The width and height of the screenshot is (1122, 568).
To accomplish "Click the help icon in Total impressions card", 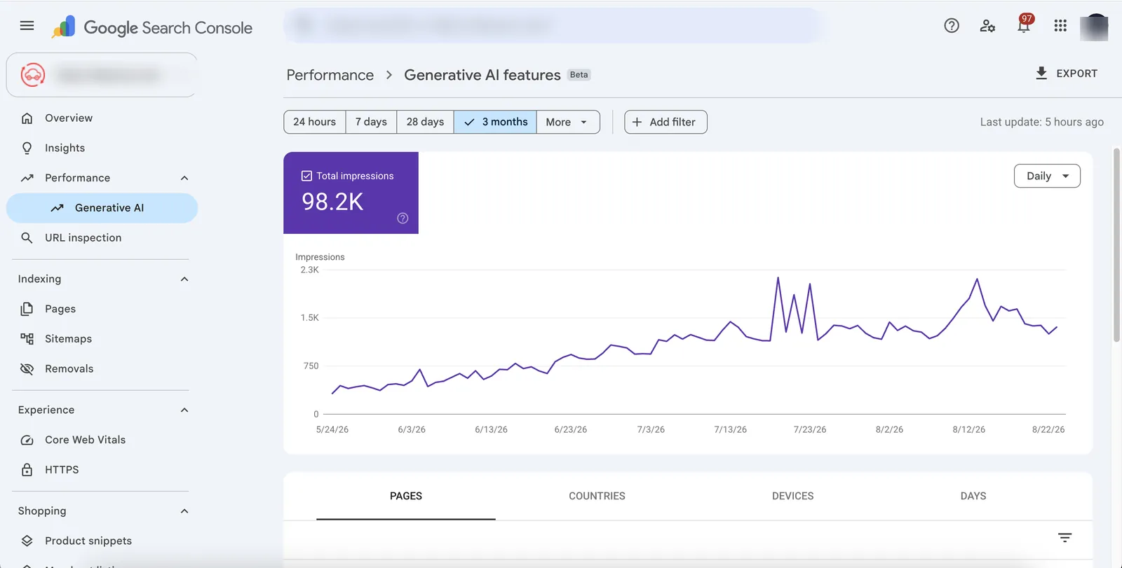I will [403, 218].
